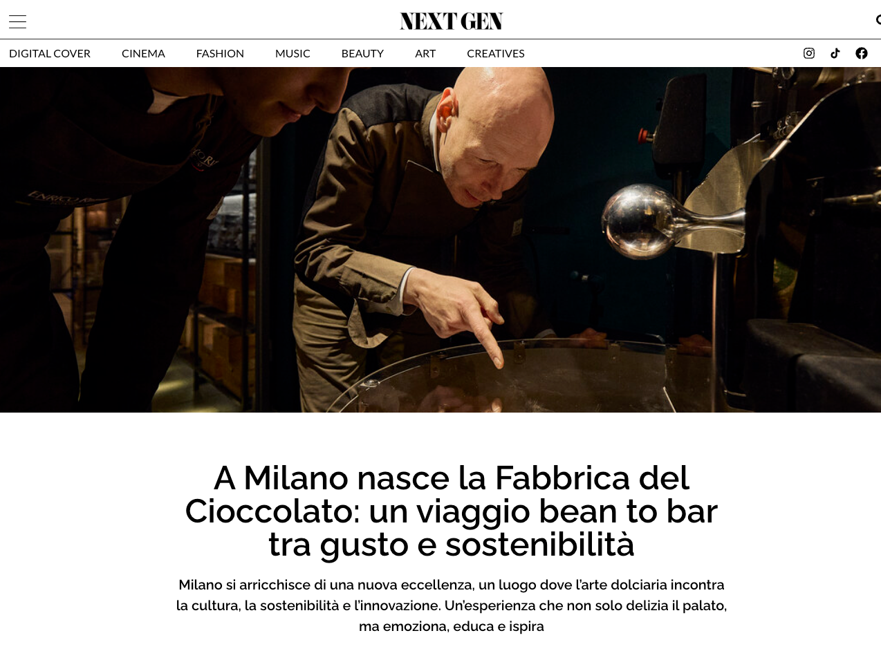Open the Creatives section
Viewport: 881px width, 660px height.
coord(496,53)
